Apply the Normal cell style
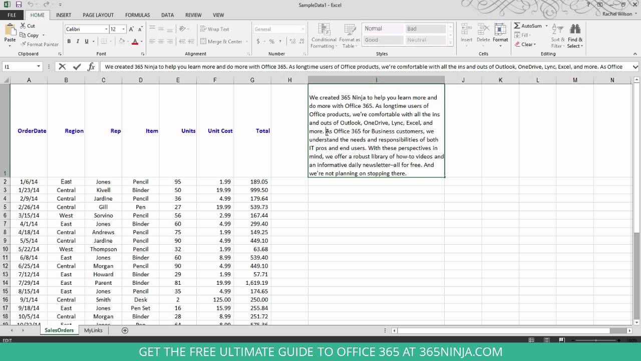The image size is (641, 361). pos(383,29)
